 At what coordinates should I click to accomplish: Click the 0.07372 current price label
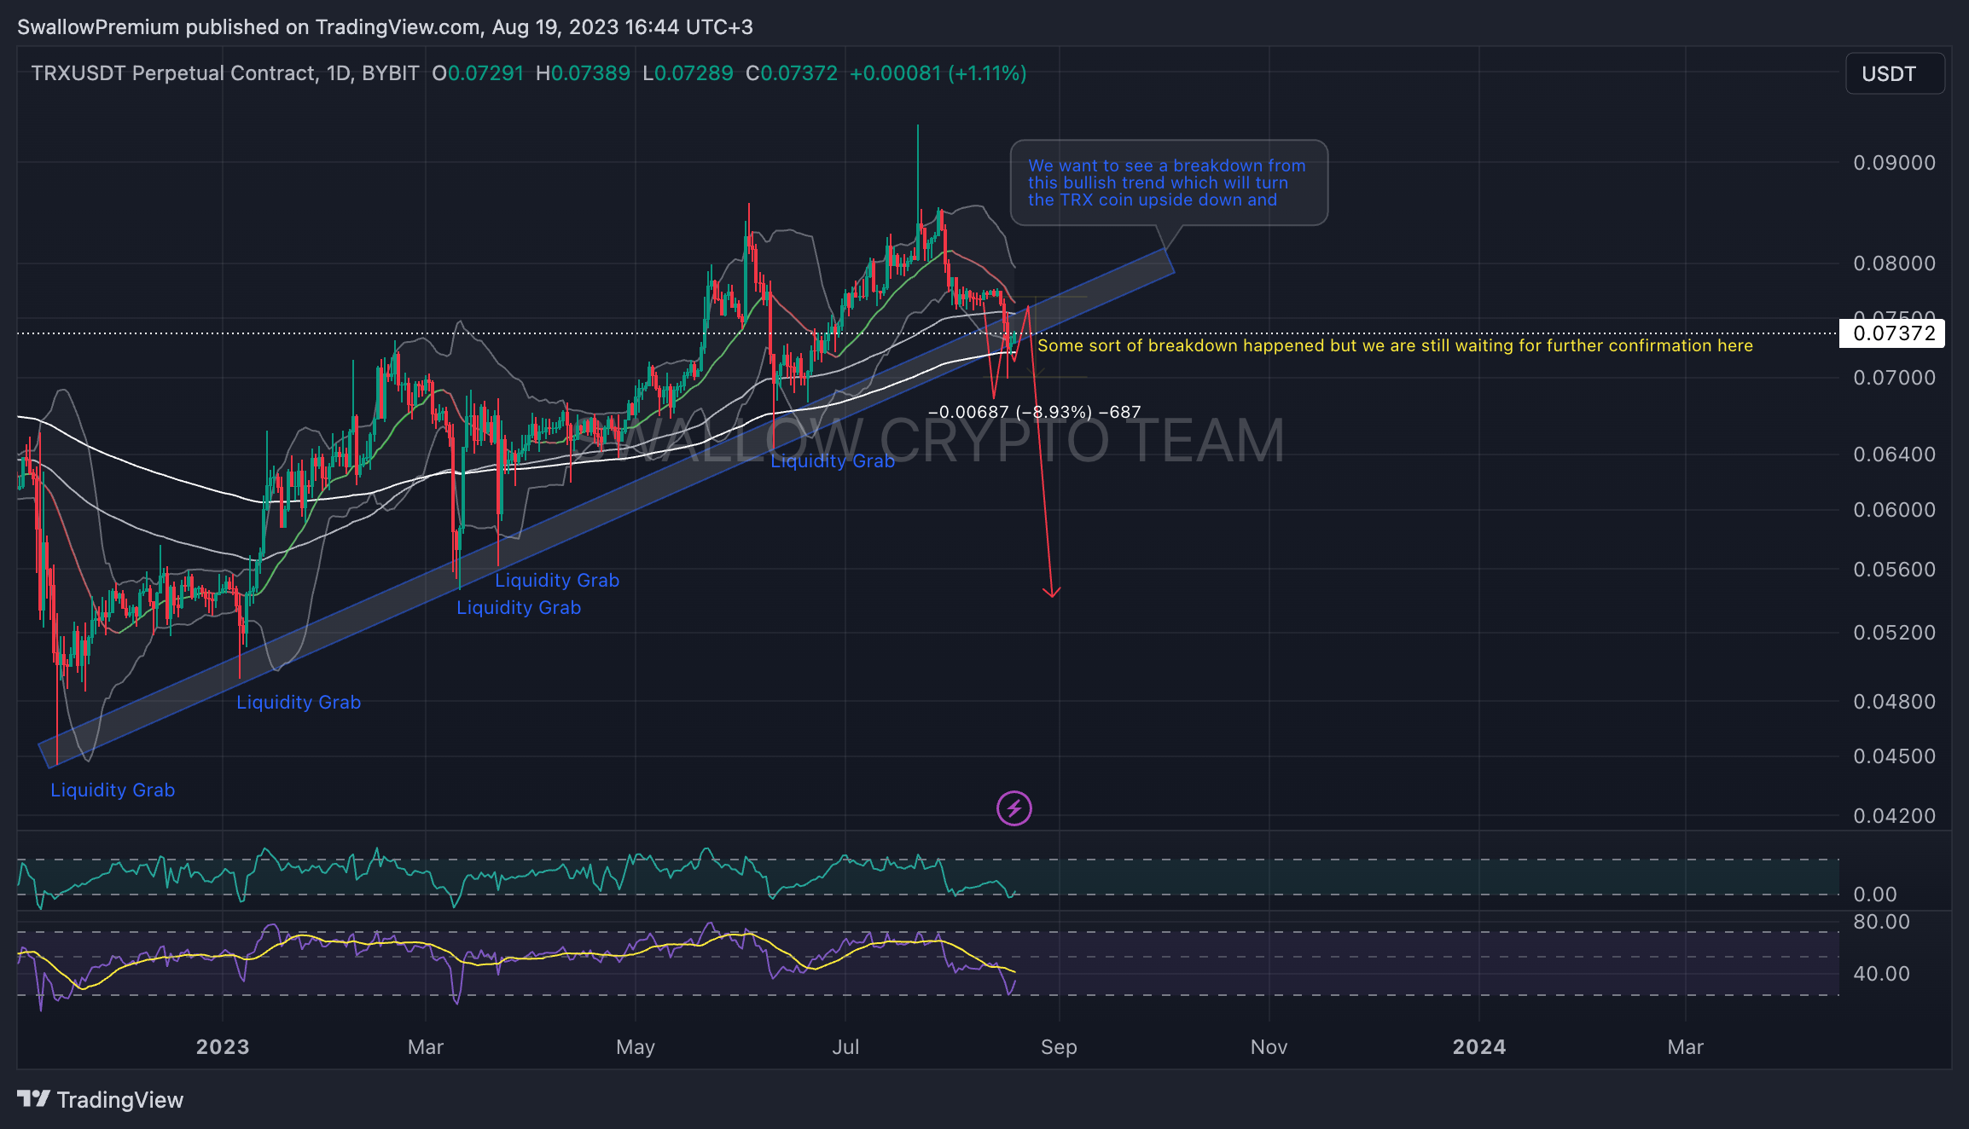pyautogui.click(x=1892, y=333)
